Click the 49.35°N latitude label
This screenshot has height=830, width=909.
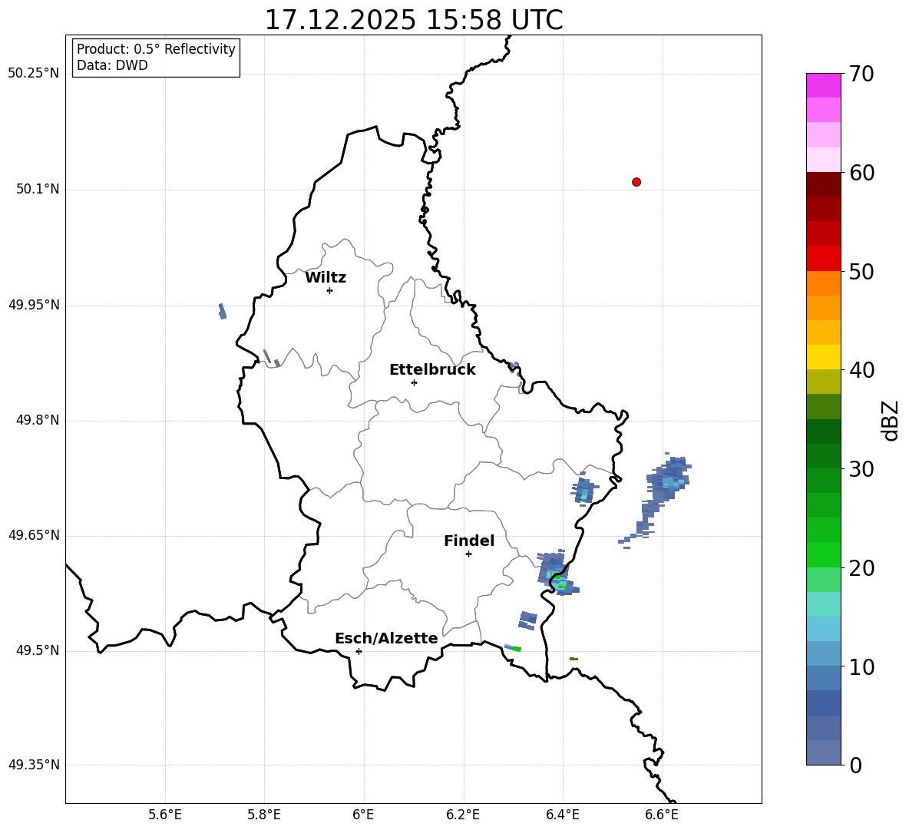[x=34, y=765]
